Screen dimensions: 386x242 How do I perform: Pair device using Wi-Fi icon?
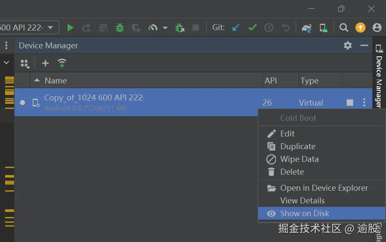point(62,63)
